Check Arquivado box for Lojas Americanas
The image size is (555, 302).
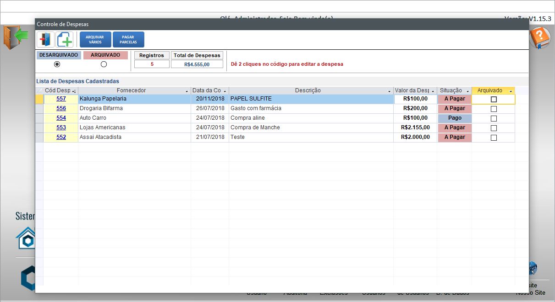click(494, 128)
